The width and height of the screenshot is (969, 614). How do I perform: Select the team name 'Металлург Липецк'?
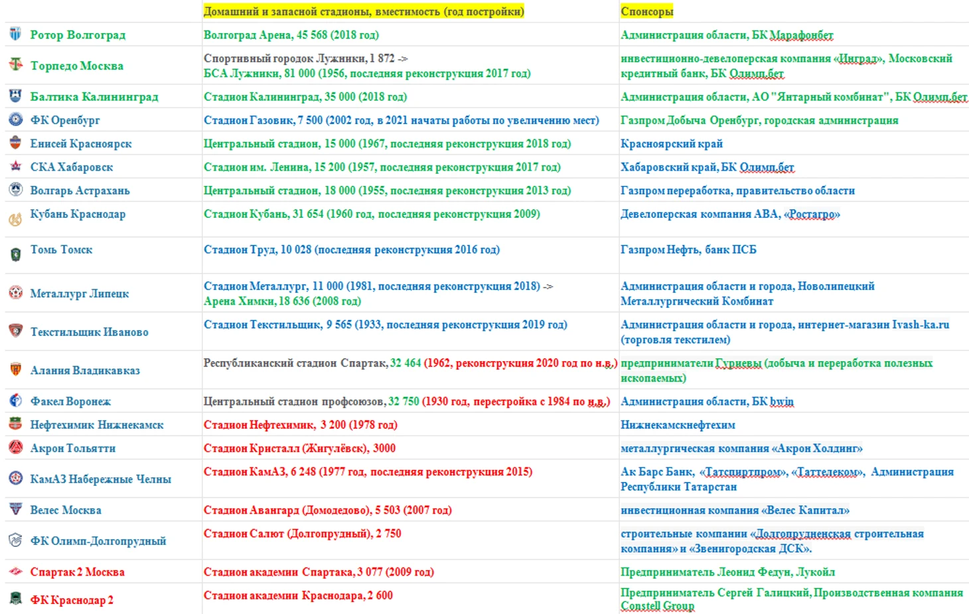pos(80,293)
